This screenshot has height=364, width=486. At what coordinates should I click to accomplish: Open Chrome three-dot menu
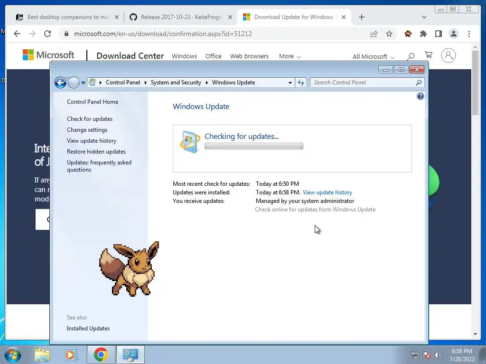469,34
